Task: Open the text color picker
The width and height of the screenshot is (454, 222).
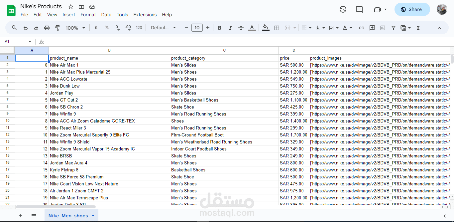Action: pyautogui.click(x=252, y=28)
